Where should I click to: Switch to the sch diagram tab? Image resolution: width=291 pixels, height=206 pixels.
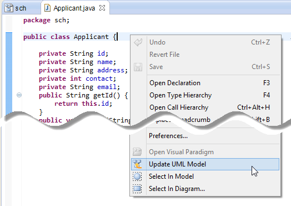tap(21, 8)
